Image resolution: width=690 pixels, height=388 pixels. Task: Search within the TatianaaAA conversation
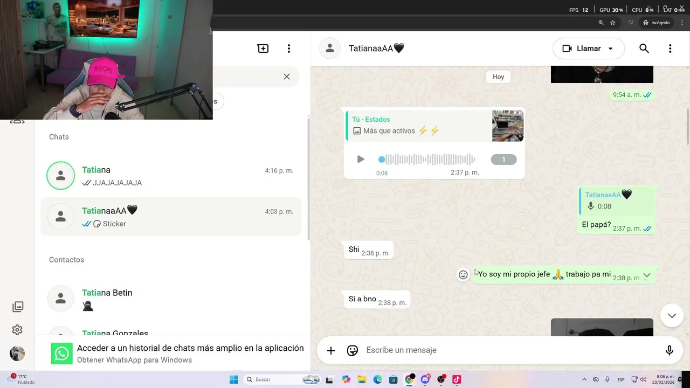point(644,48)
